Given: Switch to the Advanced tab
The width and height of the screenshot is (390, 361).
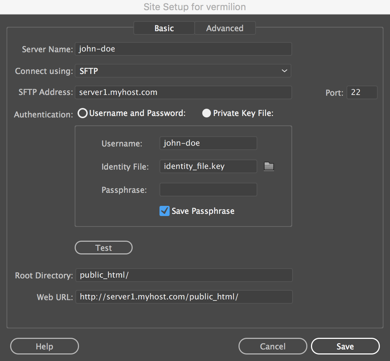Looking at the screenshot, I should [225, 28].
